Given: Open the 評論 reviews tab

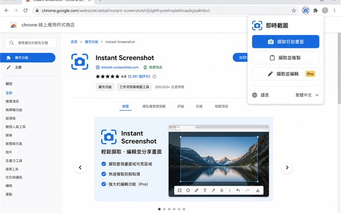Looking at the screenshot, I should (x=181, y=106).
